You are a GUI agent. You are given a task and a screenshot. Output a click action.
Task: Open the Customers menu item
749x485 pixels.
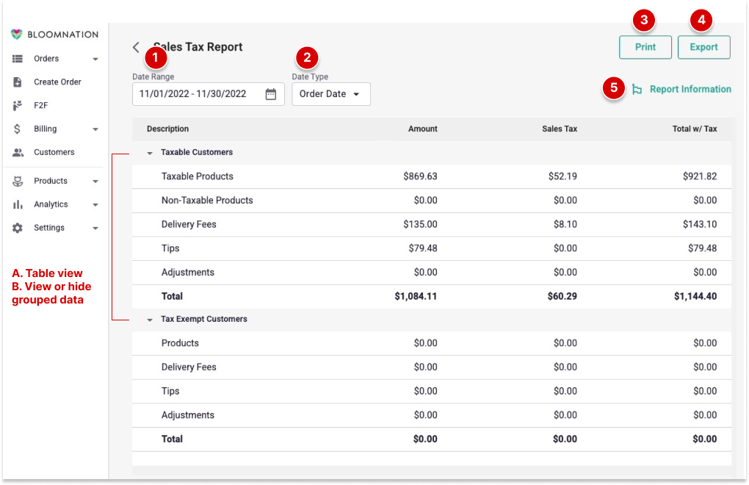click(x=54, y=153)
